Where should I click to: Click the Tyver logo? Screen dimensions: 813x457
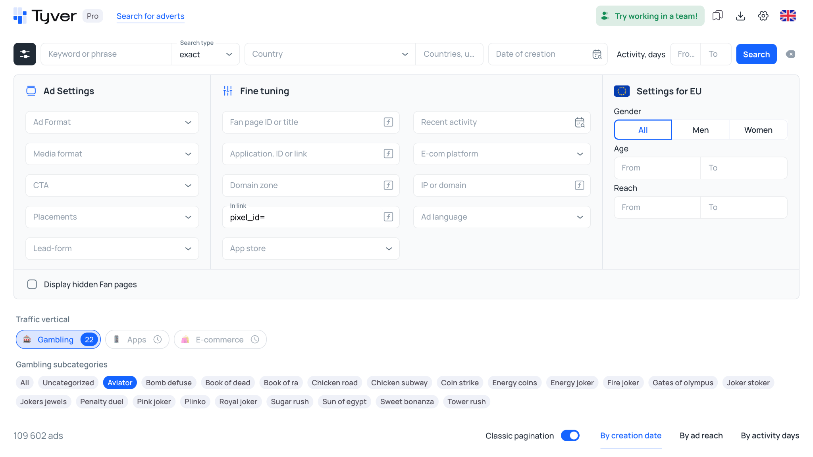click(x=45, y=16)
